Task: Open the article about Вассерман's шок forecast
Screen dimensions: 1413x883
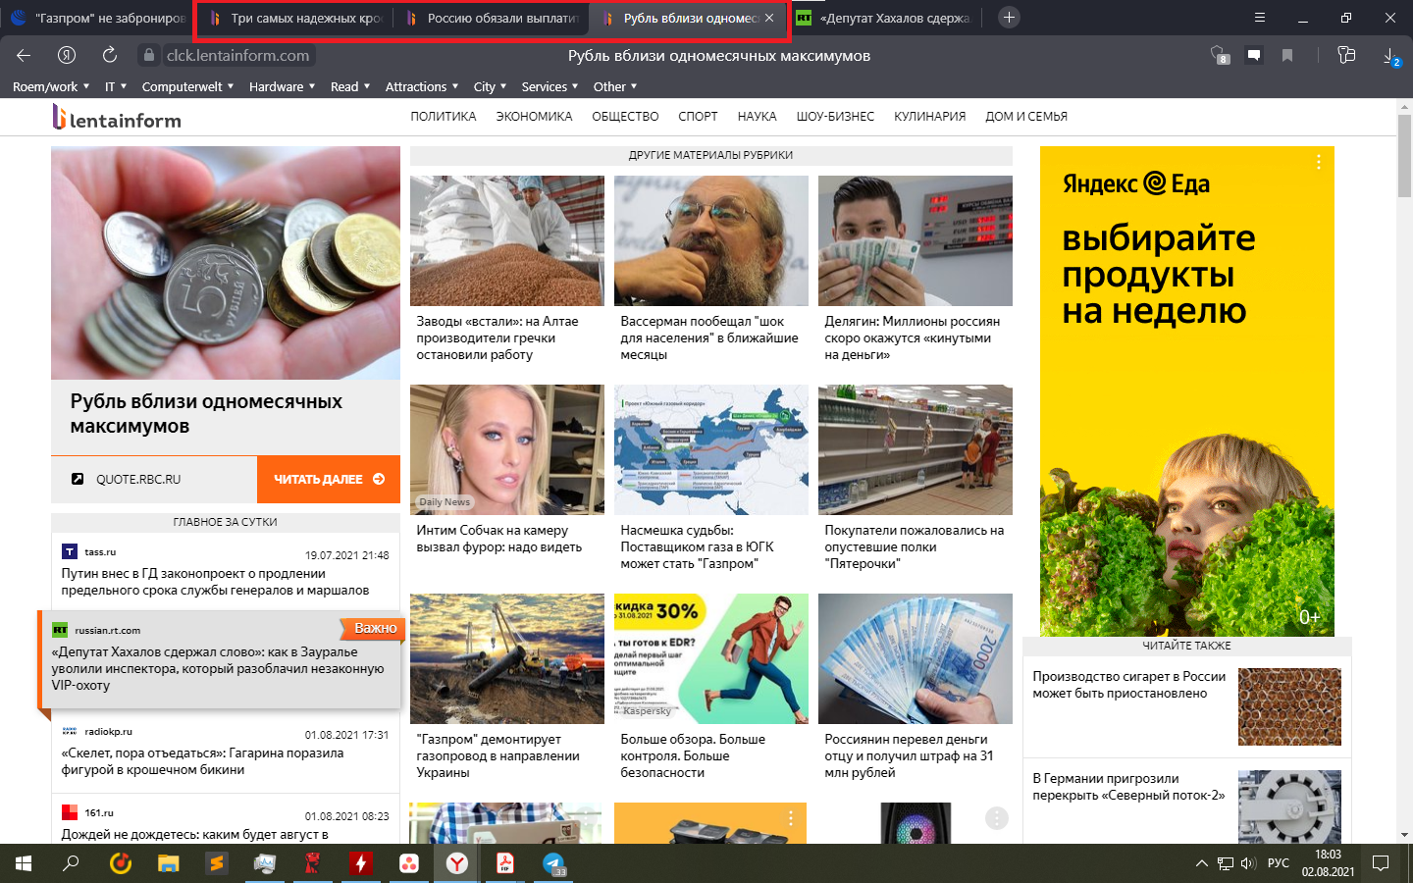Action: click(709, 338)
